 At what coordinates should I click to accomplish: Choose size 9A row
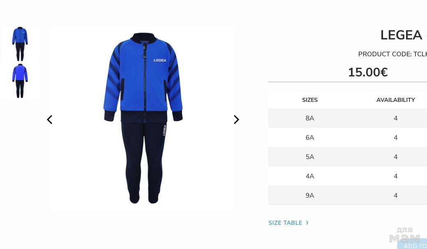pos(348,196)
